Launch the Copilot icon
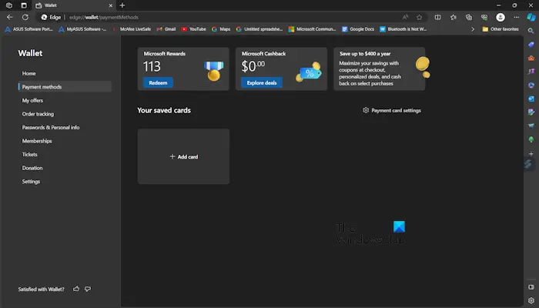Screen dimensions: 539x308 pos(531,17)
